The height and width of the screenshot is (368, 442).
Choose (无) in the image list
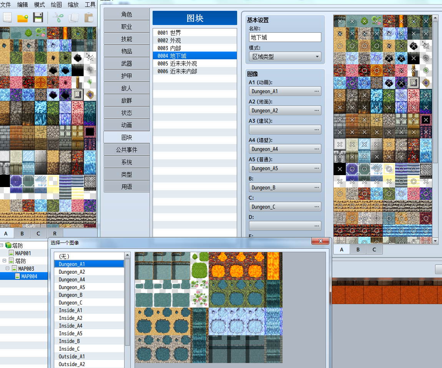tap(89, 256)
